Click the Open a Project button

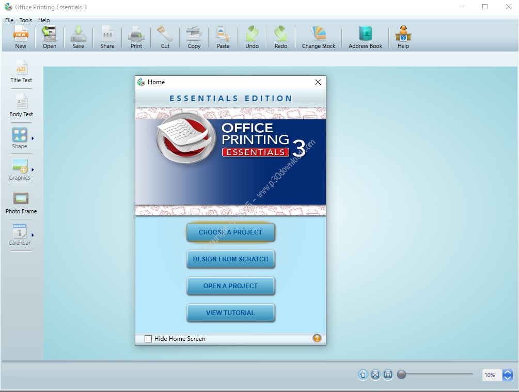pos(231,286)
